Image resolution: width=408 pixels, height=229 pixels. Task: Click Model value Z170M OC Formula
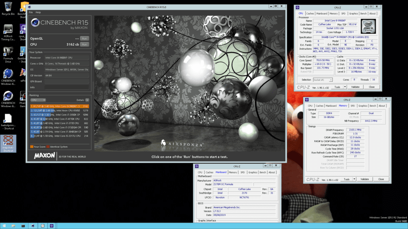[x=233, y=184]
